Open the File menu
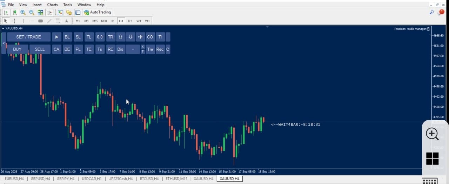Screen dimensions: 449x184 click(x=11, y=5)
